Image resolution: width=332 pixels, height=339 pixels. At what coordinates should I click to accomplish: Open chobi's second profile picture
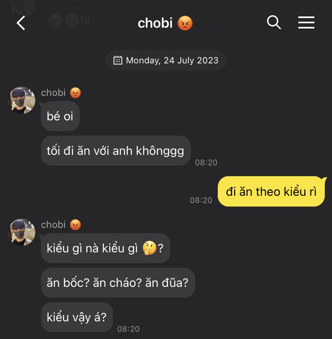click(22, 232)
